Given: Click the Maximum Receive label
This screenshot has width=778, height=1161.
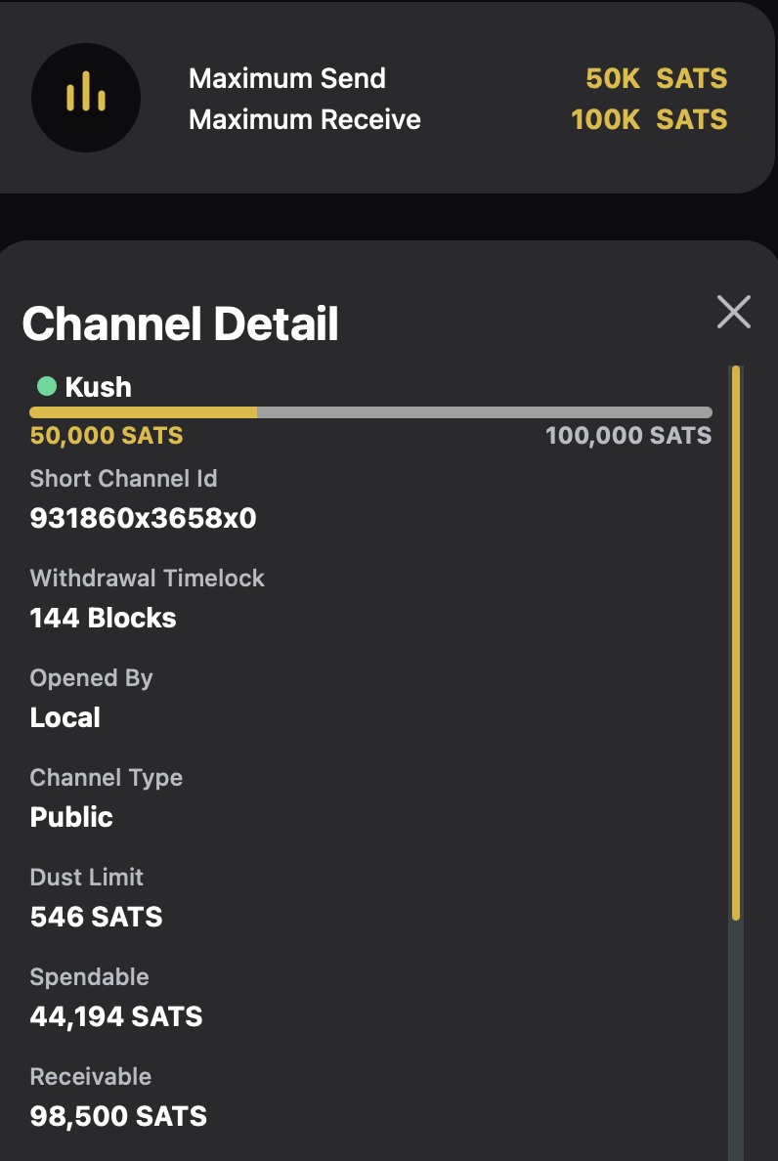Looking at the screenshot, I should click(305, 119).
